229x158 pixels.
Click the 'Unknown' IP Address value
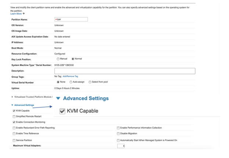[59, 42]
